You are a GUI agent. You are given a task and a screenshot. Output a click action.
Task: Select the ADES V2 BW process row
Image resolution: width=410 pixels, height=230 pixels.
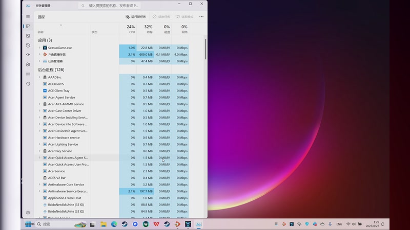112,178
